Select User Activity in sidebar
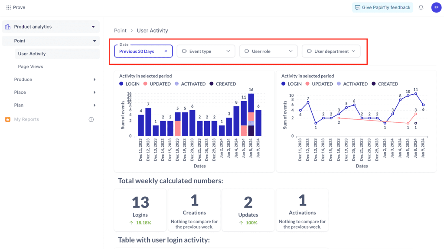This screenshot has width=444, height=249. point(32,54)
